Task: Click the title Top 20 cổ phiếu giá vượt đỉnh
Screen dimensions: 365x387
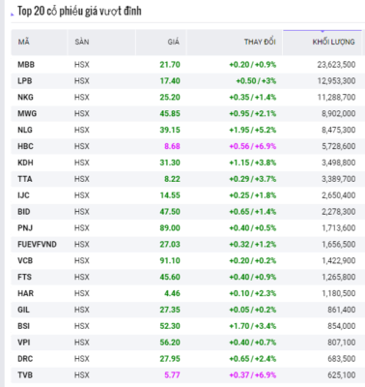Action: point(79,12)
